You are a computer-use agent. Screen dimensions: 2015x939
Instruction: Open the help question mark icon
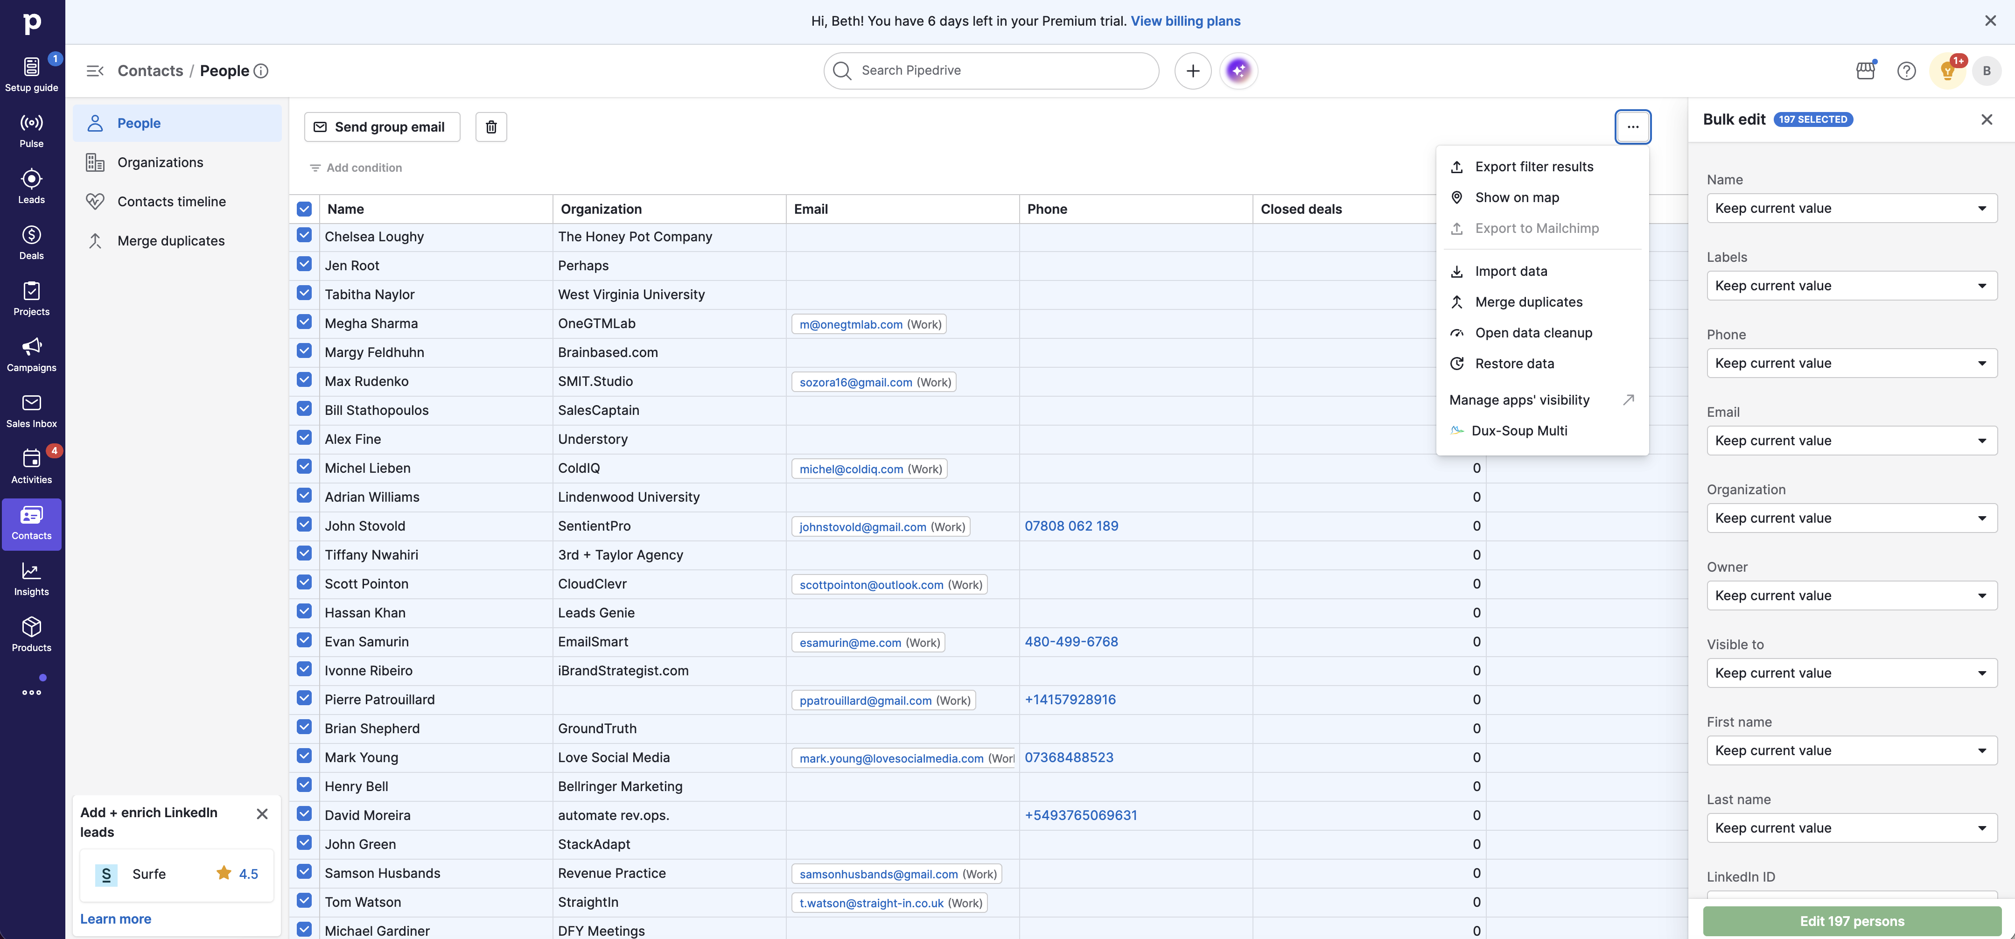1906,70
